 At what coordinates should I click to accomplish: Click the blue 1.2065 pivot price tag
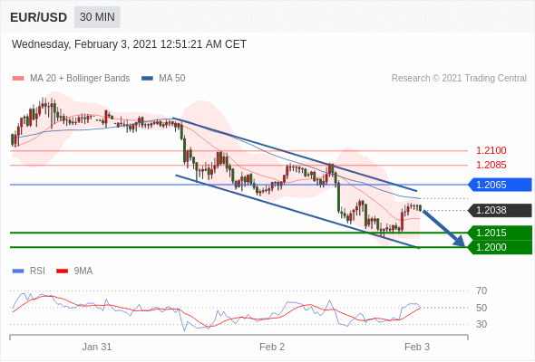500,185
